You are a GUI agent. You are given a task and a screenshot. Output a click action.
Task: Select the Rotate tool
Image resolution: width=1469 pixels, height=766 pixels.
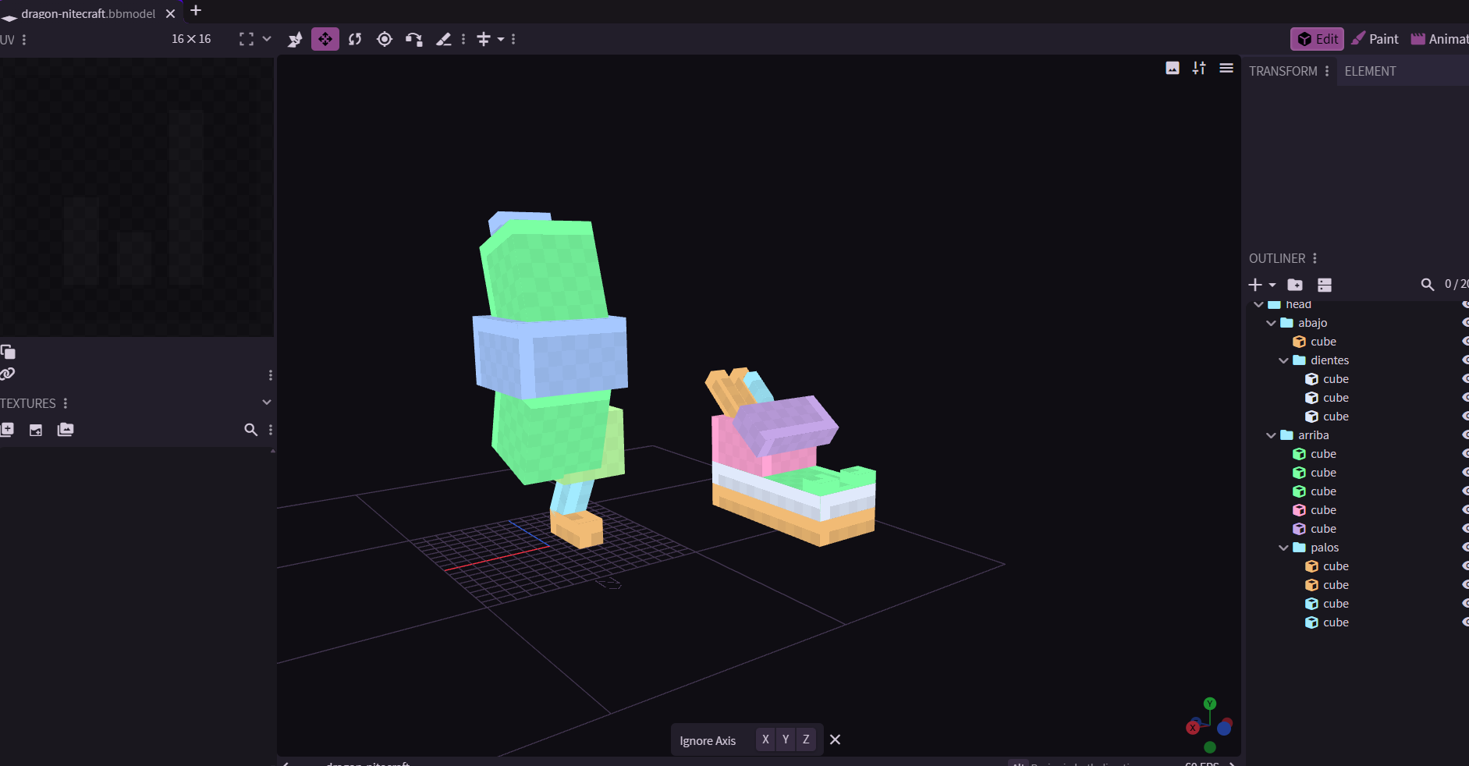pyautogui.click(x=355, y=39)
